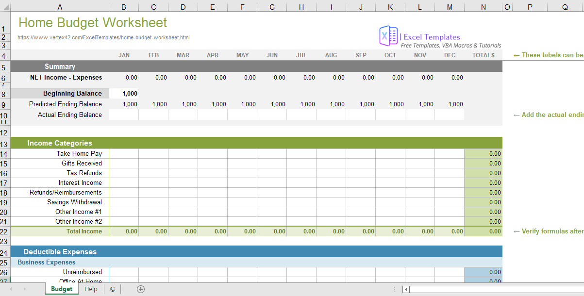This screenshot has height=296, width=584.
Task: Switch to the Budget sheet tab
Action: coord(62,289)
